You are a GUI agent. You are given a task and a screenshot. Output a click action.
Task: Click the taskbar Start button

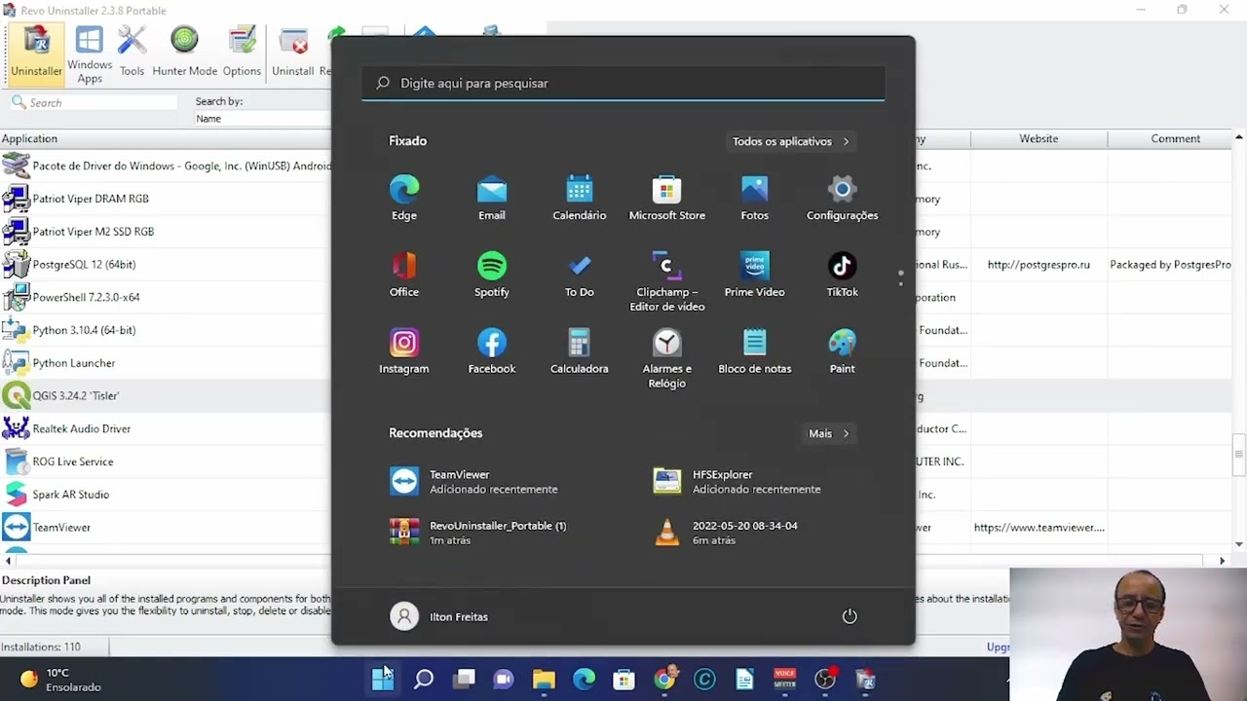point(383,680)
